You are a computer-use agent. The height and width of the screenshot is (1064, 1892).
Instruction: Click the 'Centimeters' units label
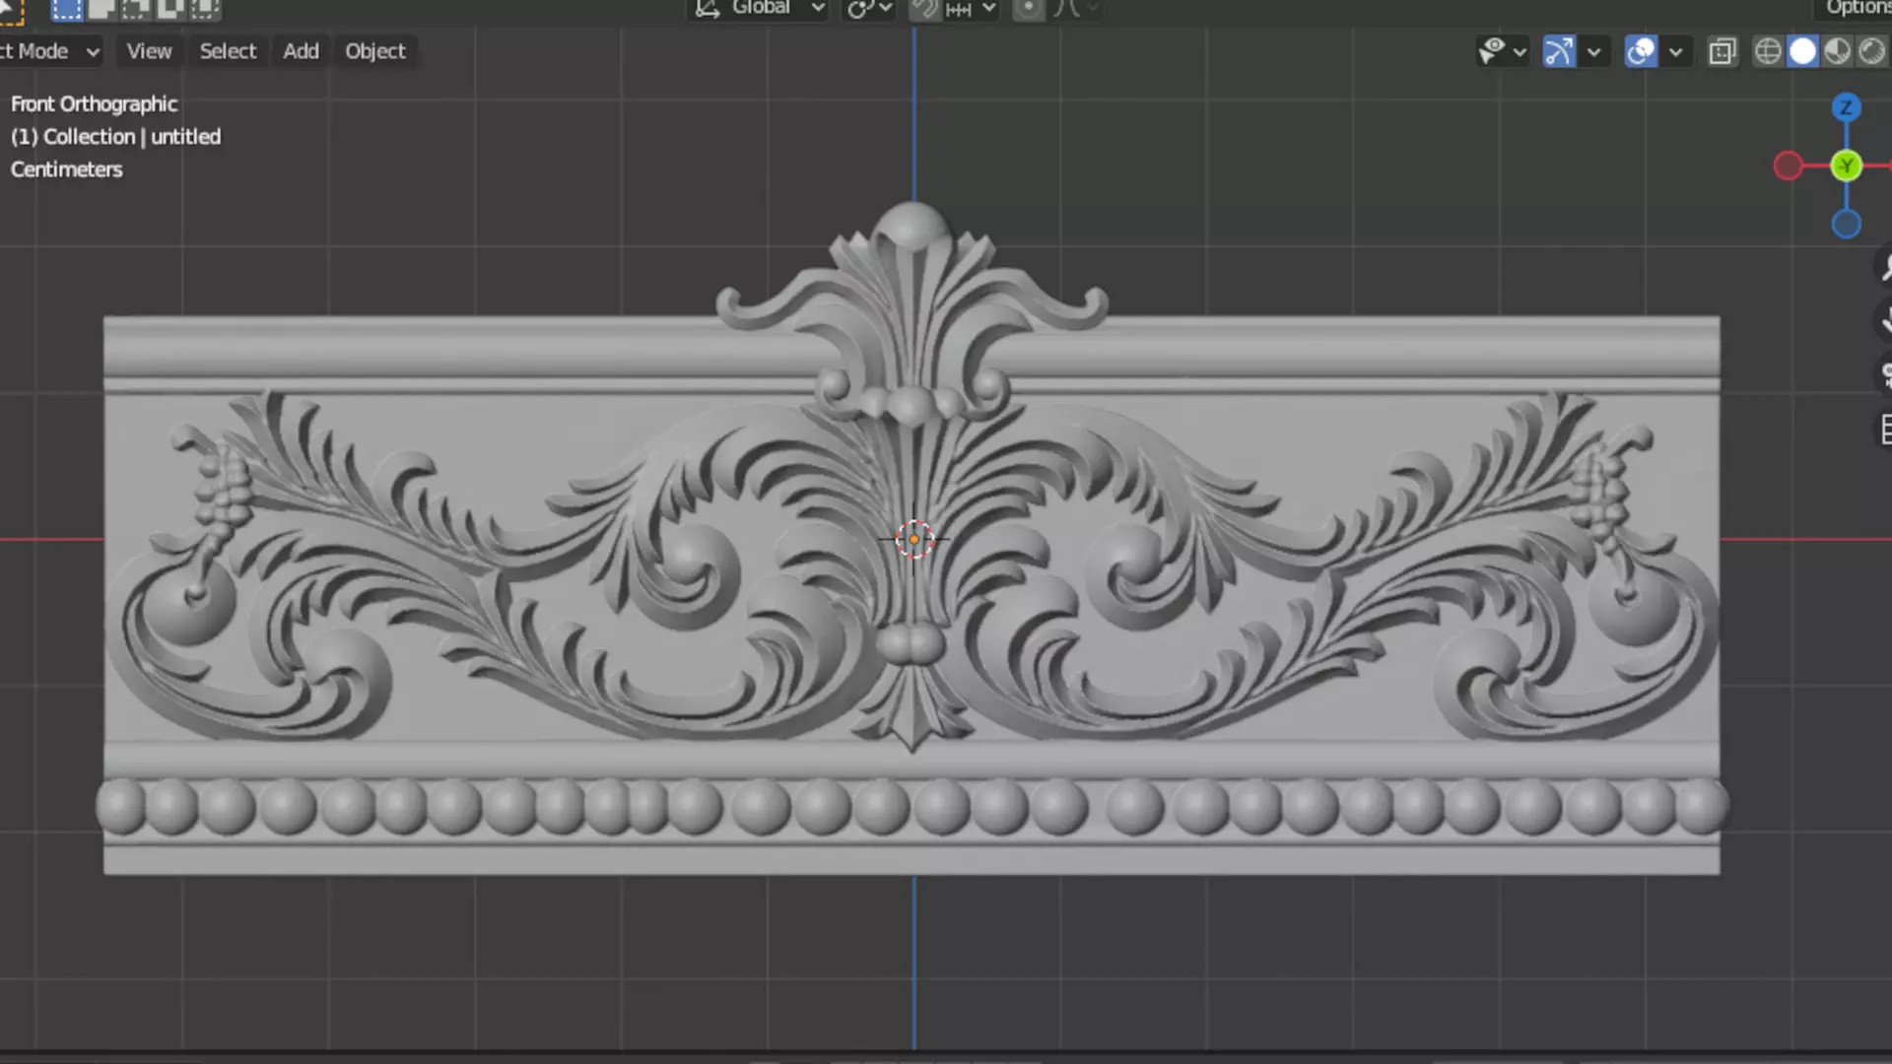tap(66, 169)
